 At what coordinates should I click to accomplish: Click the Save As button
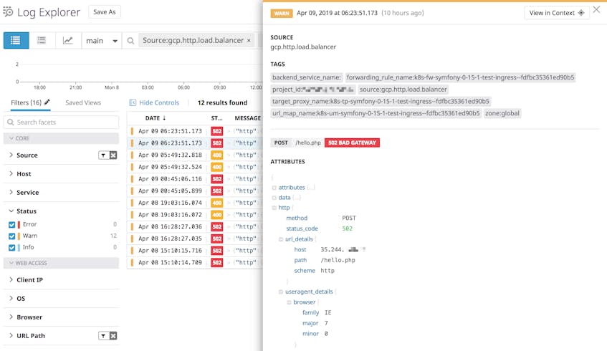point(105,12)
